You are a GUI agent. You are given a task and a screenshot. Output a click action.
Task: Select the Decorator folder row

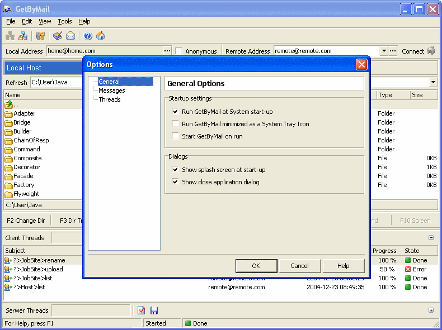43,167
